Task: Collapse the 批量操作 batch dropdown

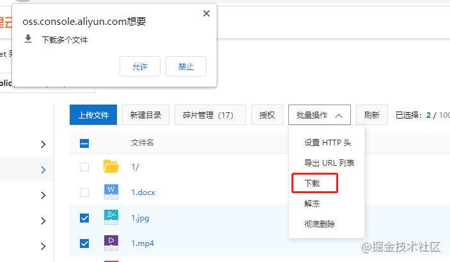Action: pyautogui.click(x=320, y=115)
